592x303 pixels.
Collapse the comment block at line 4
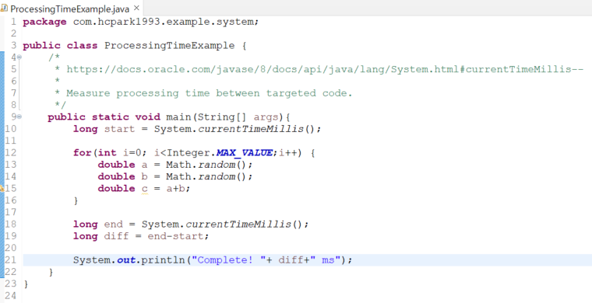tap(19, 57)
